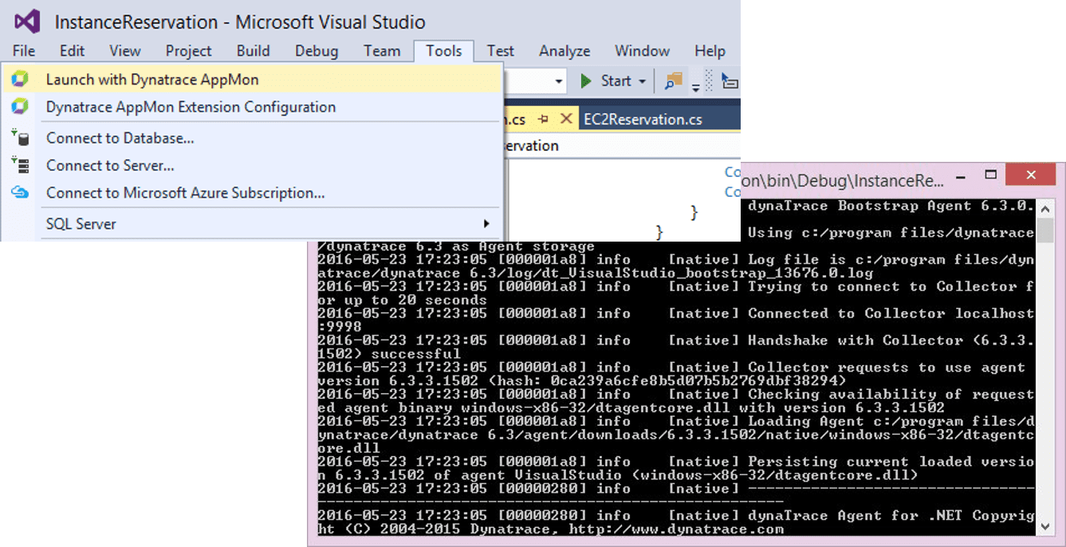This screenshot has width=1066, height=547.
Task: Click the InstanceReservation - Microsoft Visual Studio title
Action: (x=240, y=22)
